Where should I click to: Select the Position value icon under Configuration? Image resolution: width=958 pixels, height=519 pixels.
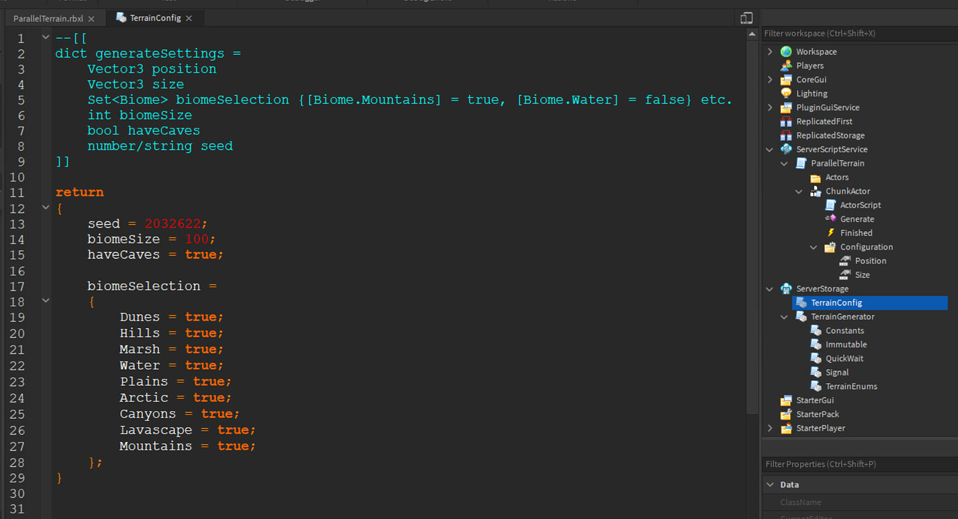point(845,261)
